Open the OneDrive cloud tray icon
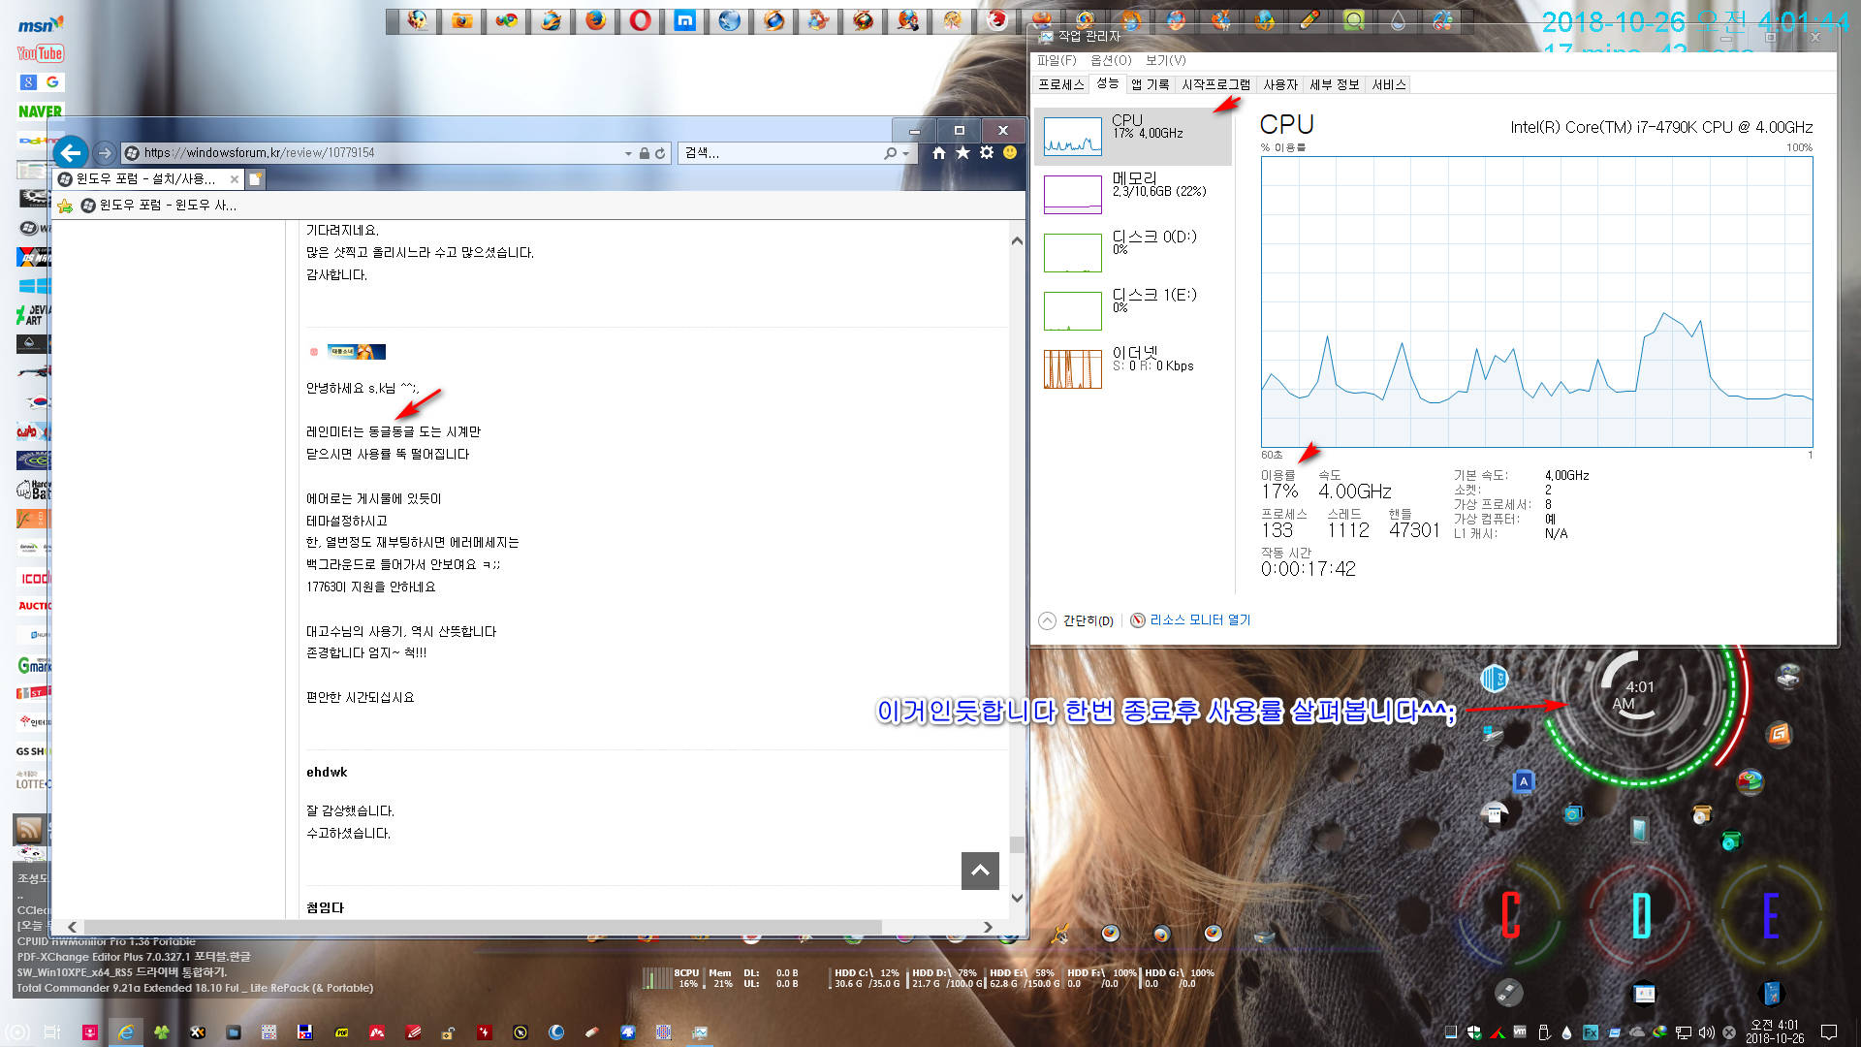This screenshot has width=1861, height=1047. pyautogui.click(x=1637, y=1032)
